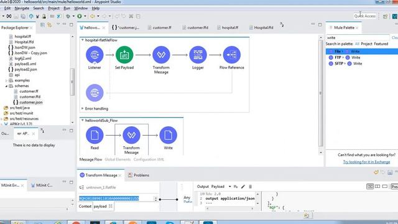Screen dimensions: 398x224
Task: Expand the Error handling section
Action: coord(83,108)
